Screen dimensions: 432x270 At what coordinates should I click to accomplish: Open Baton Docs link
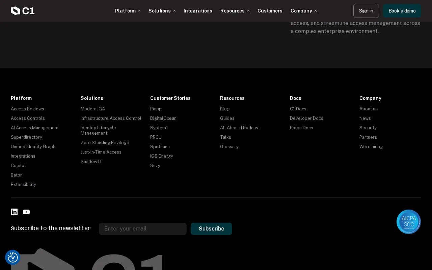point(301,128)
